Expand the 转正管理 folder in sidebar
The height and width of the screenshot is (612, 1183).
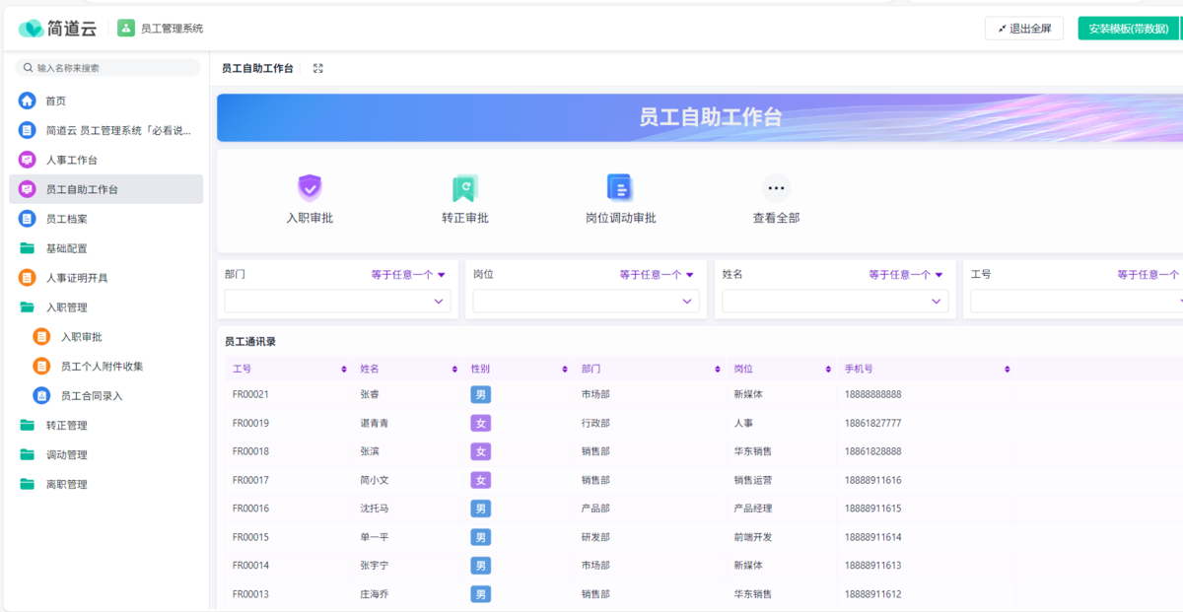click(x=66, y=426)
